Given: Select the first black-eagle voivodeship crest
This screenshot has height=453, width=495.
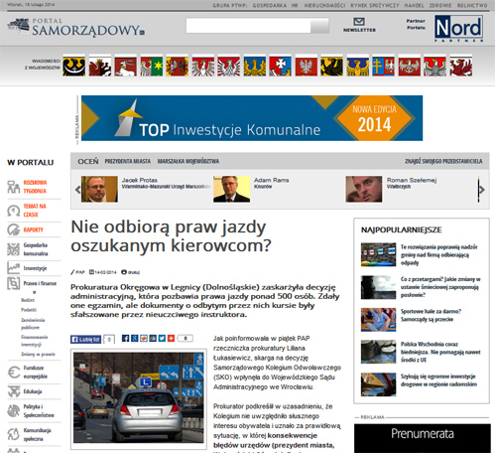Looking at the screenshot, I should coord(74,66).
